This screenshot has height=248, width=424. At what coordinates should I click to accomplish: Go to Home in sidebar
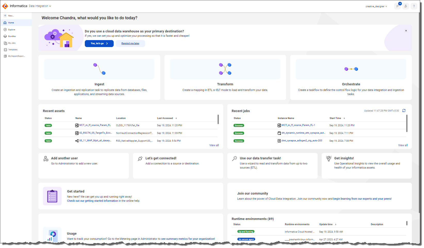[16, 23]
